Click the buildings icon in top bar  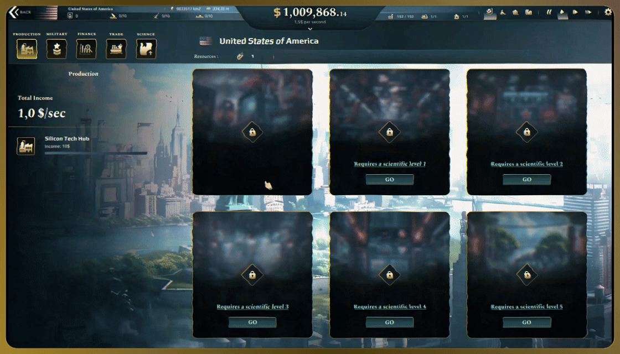click(528, 12)
